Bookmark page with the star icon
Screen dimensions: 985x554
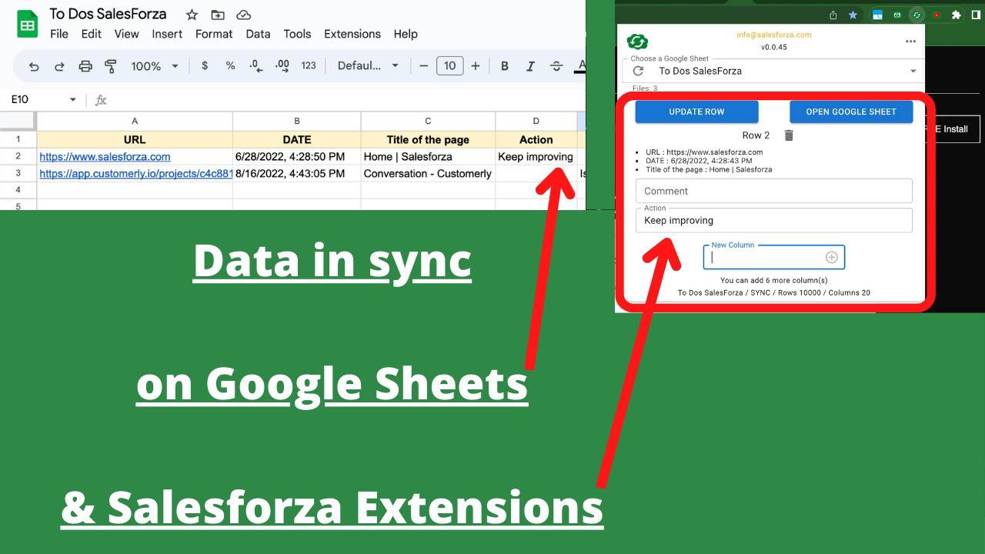coord(853,15)
